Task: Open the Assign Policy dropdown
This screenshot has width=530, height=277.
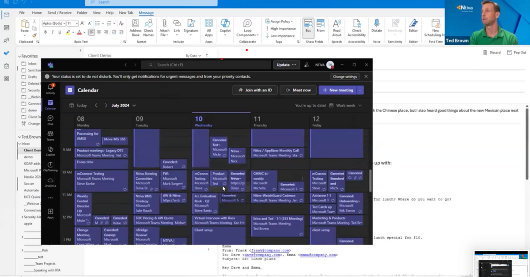Action: [x=281, y=21]
